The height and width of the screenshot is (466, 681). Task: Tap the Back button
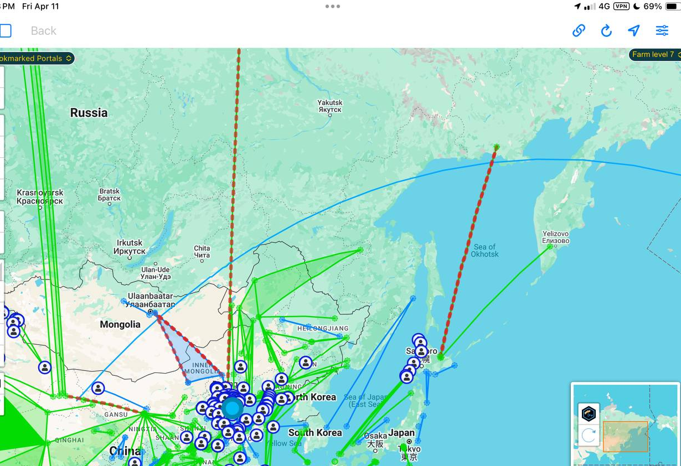pyautogui.click(x=43, y=31)
